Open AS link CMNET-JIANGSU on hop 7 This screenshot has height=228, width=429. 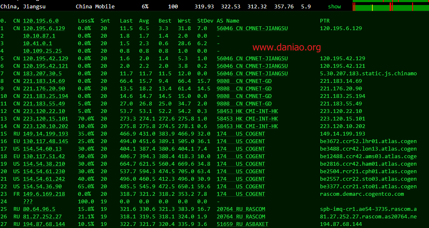(x=252, y=74)
